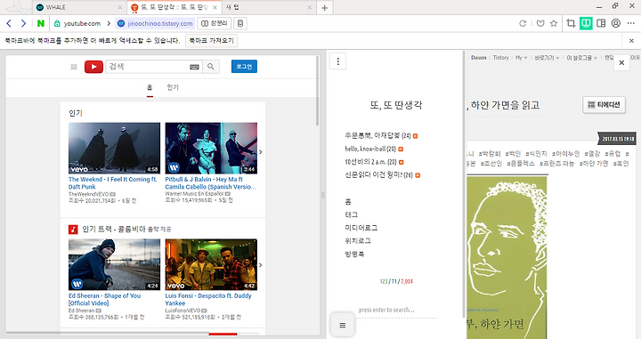The width and height of the screenshot is (641, 339).
Task: Select the YouTube 인기 tab
Action: tap(173, 87)
